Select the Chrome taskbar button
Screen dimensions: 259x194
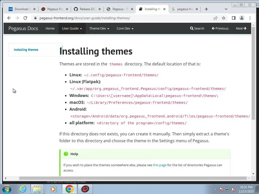69,189
